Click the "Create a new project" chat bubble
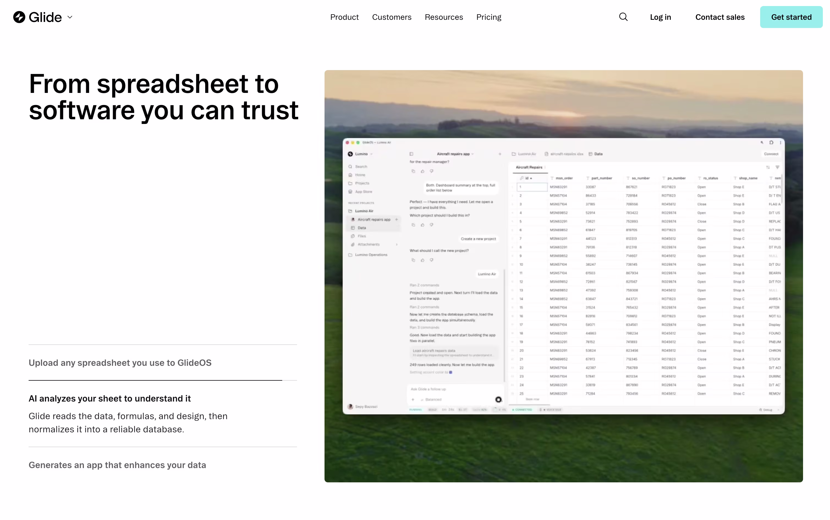Screen dimensions: 830x520 click(478, 239)
